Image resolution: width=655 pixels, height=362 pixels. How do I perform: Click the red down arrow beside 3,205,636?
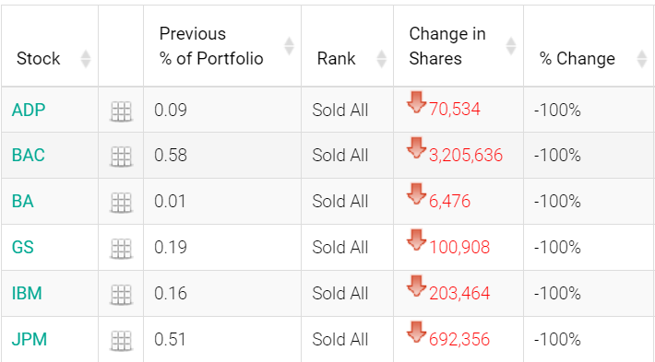coord(416,148)
